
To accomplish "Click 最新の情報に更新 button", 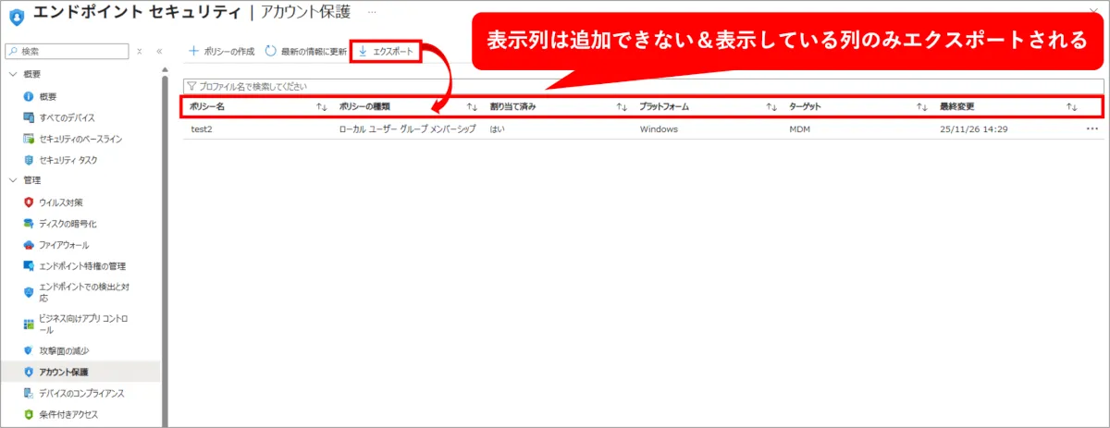I will tap(304, 52).
